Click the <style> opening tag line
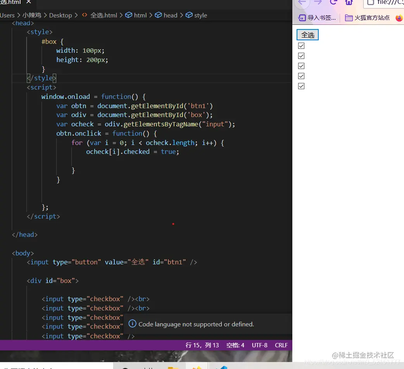Viewport: 404px width, 369px height. [40, 32]
